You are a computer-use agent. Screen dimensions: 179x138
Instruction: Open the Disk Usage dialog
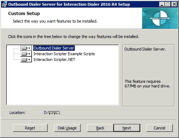(x=67, y=128)
